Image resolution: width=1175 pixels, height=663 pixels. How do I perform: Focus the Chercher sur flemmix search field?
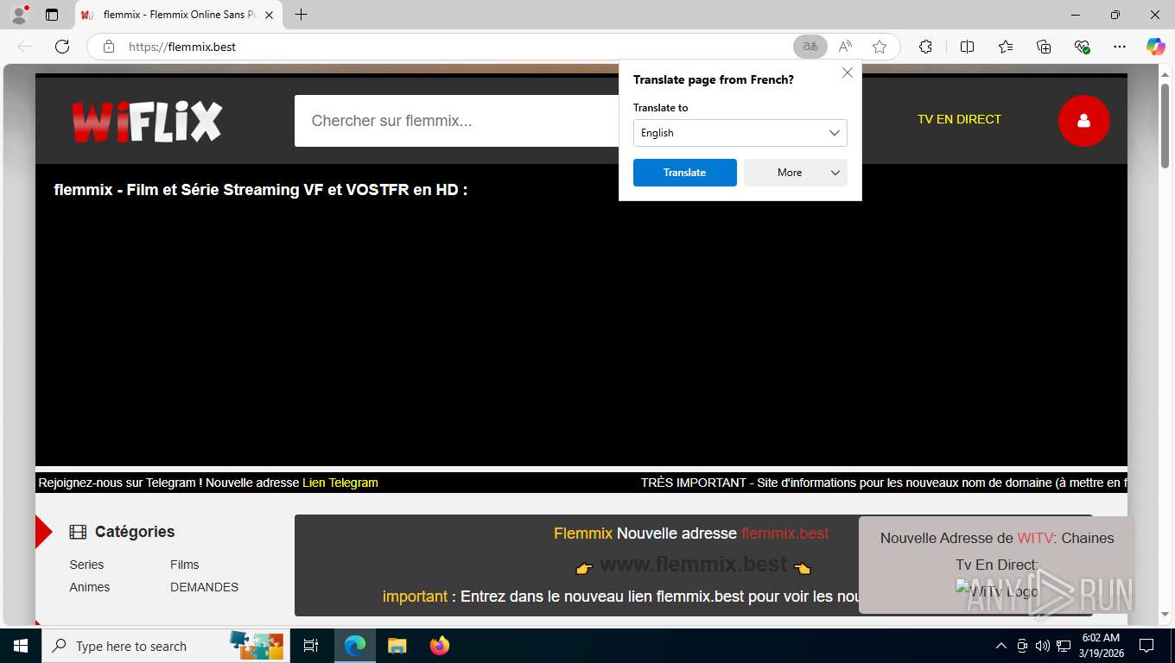tap(458, 121)
